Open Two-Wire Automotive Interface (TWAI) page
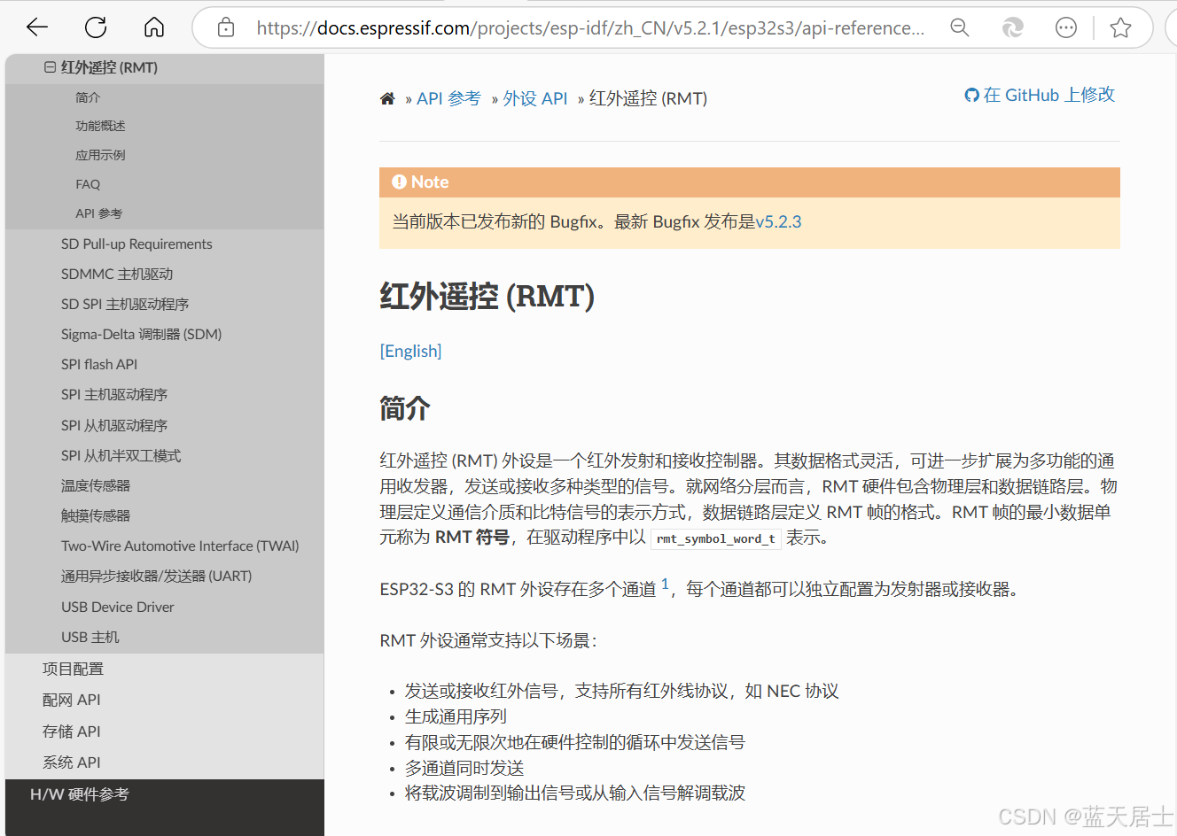Viewport: 1177px width, 836px height. (180, 546)
